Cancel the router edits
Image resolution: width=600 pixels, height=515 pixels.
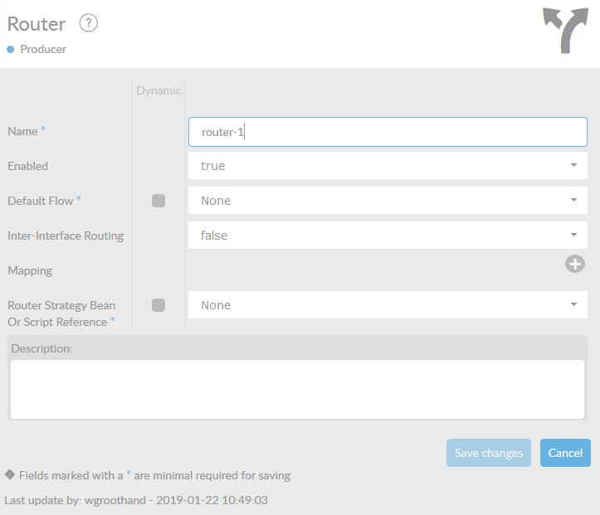point(565,453)
